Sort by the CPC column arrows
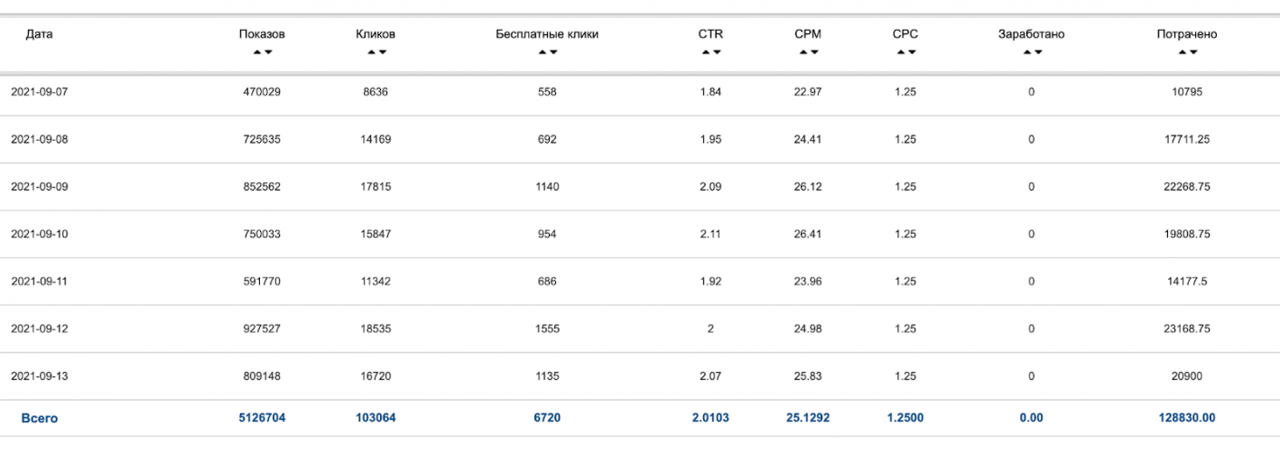Image resolution: width=1280 pixels, height=455 pixels. pyautogui.click(x=905, y=52)
